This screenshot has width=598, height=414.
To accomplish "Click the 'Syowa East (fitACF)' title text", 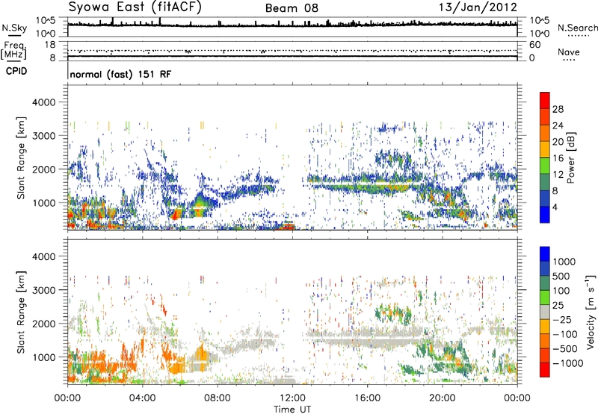I will pyautogui.click(x=135, y=7).
